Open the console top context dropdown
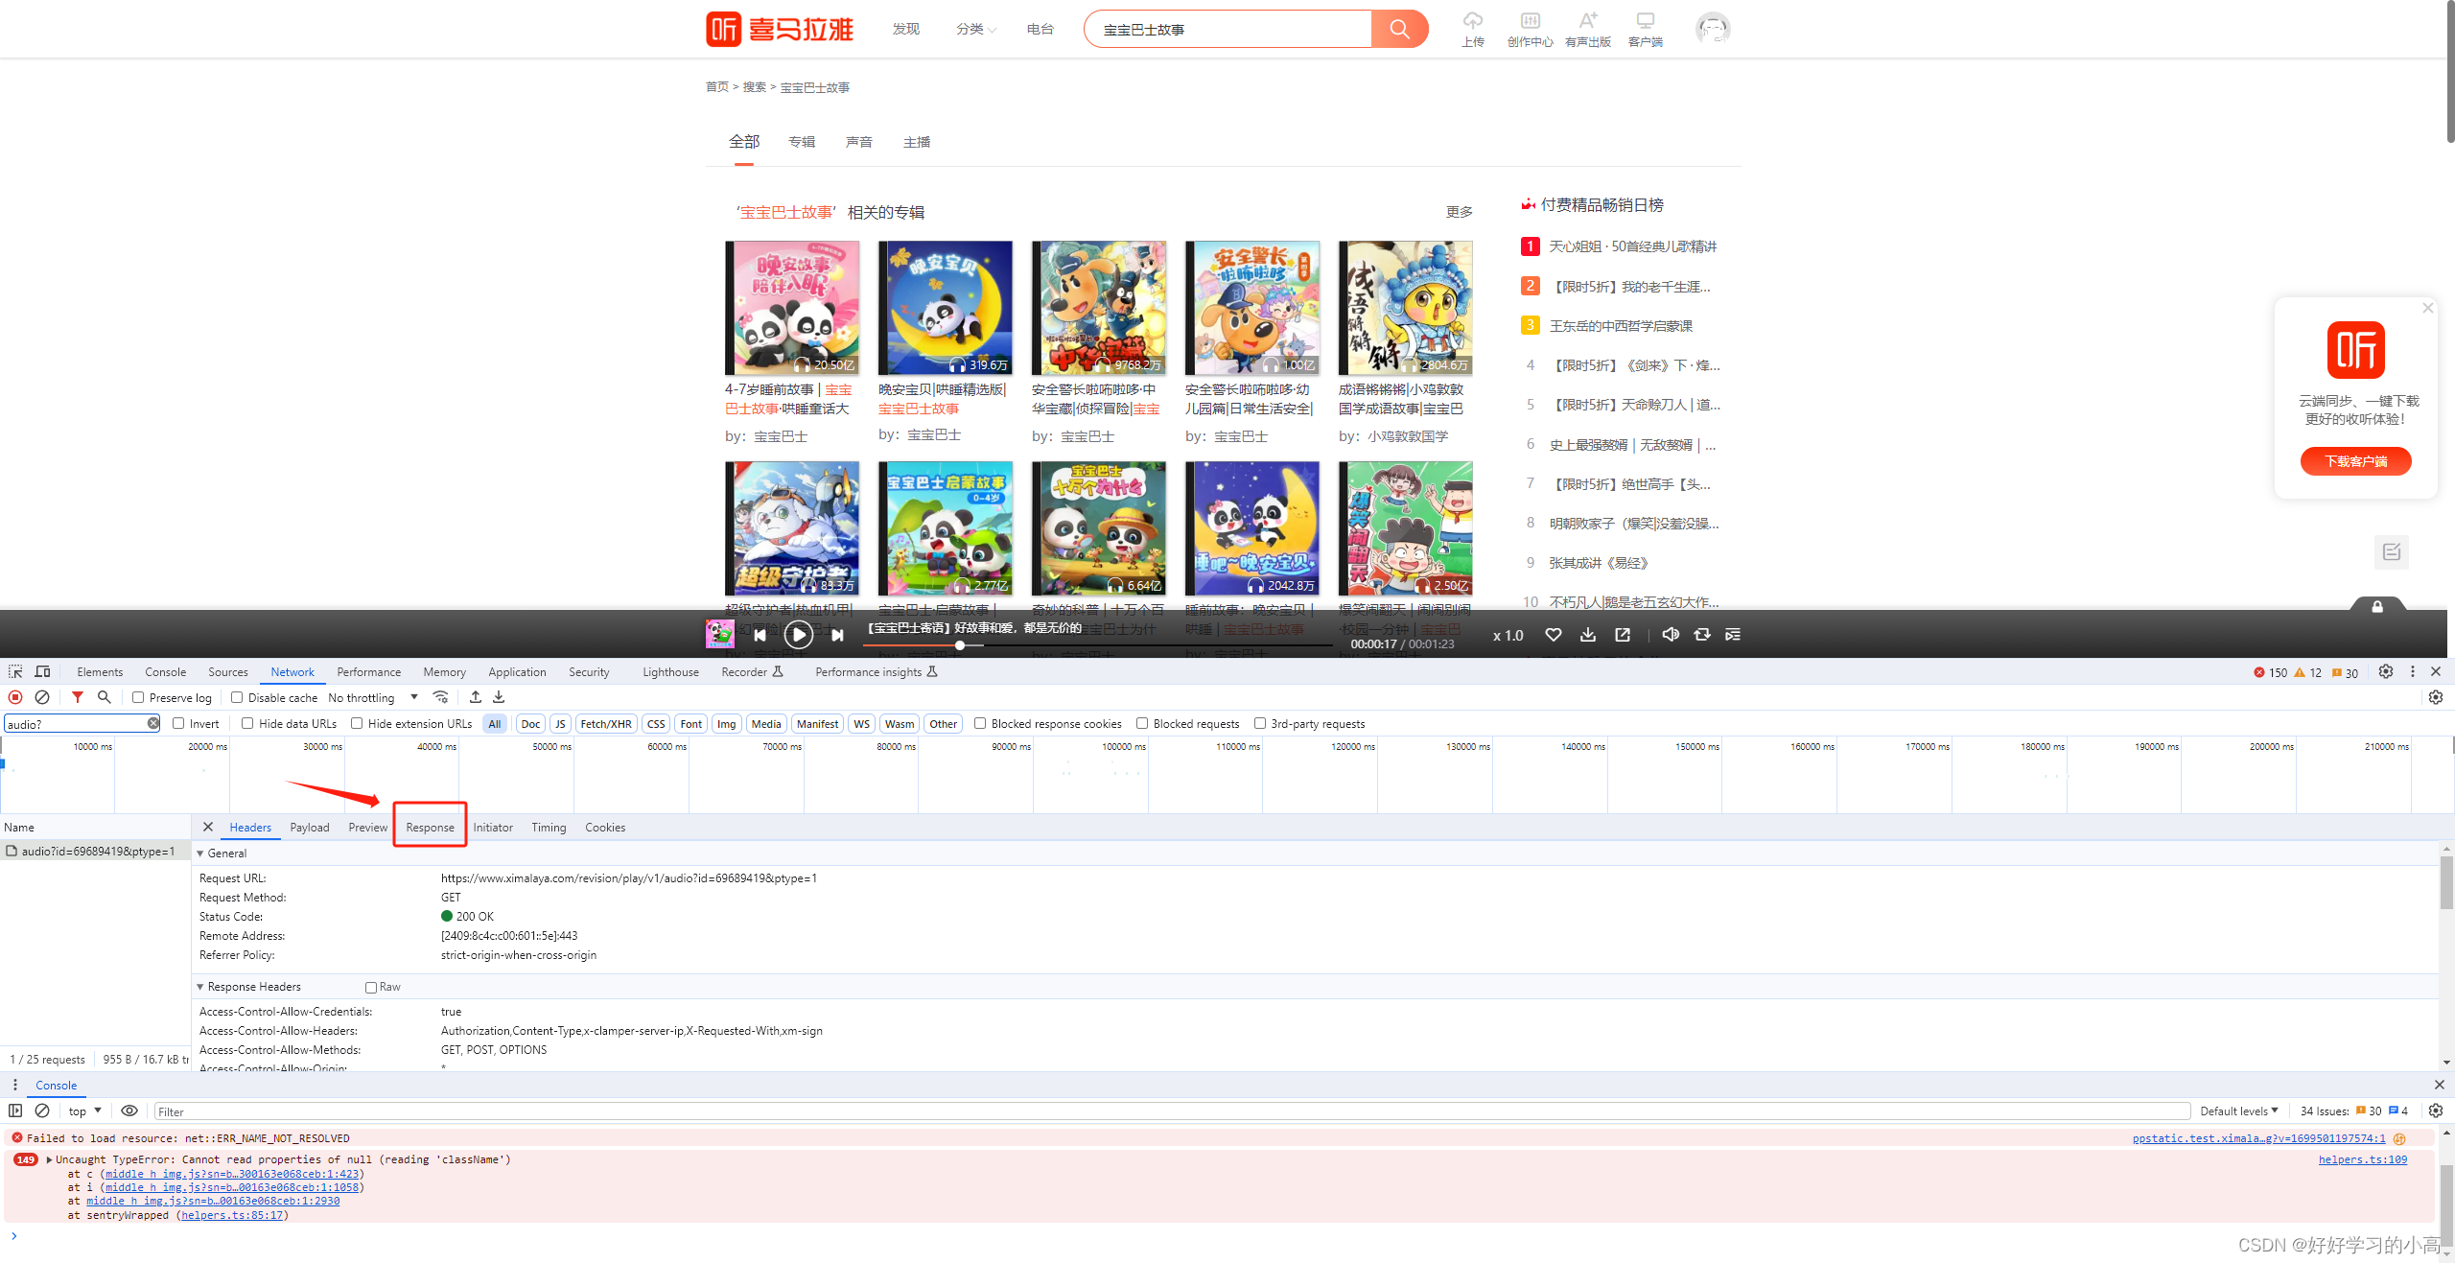Screen dimensions: 2455x1263 pyautogui.click(x=84, y=1111)
